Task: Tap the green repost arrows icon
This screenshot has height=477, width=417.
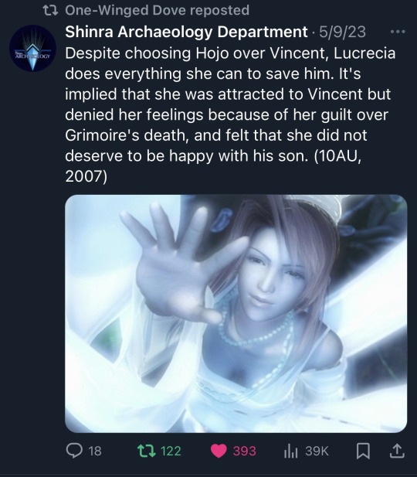Action: click(x=147, y=451)
